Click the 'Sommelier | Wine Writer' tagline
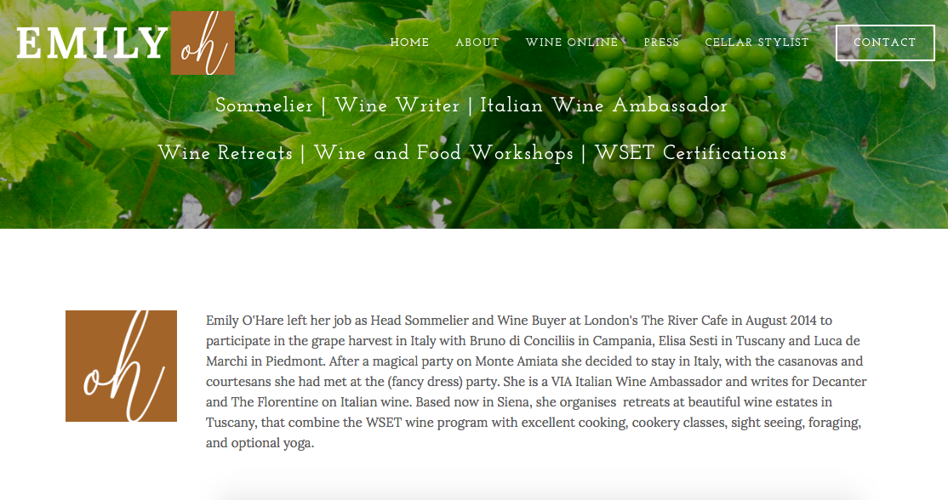The height and width of the screenshot is (500, 948). tap(337, 105)
